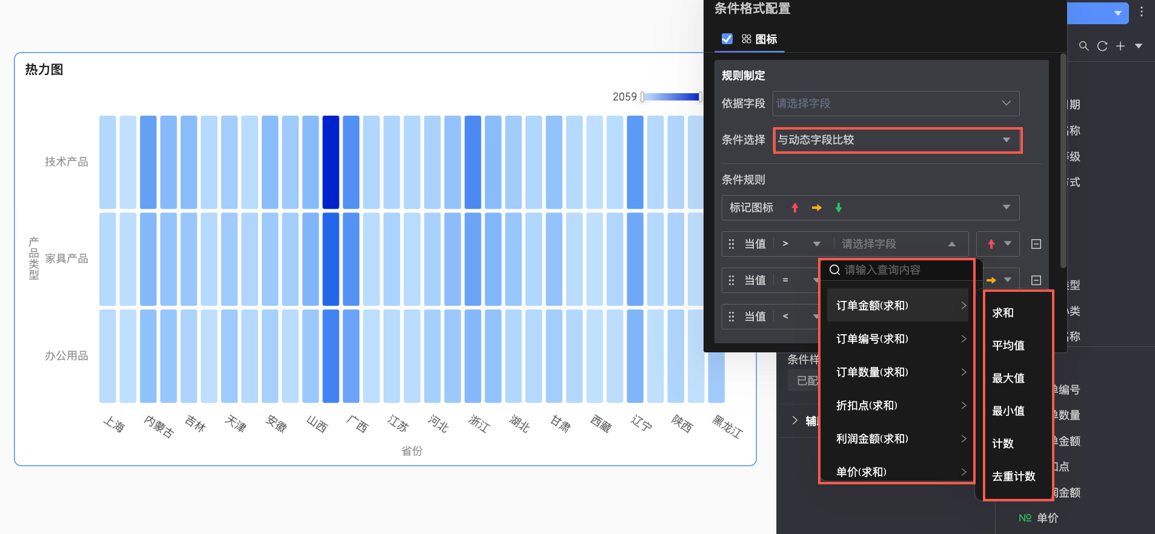Click the darkest 技术产品 heatmap cell for 山西

click(331, 162)
